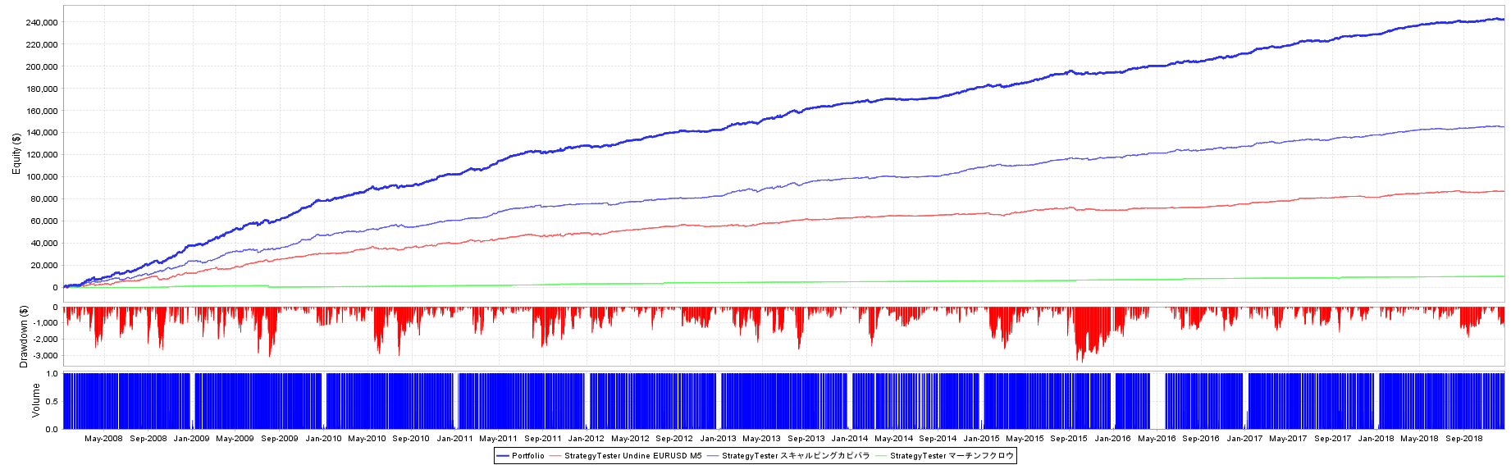The height and width of the screenshot is (465, 1511).
Task: Click the Jan-2016 date label
Action: click(1112, 438)
